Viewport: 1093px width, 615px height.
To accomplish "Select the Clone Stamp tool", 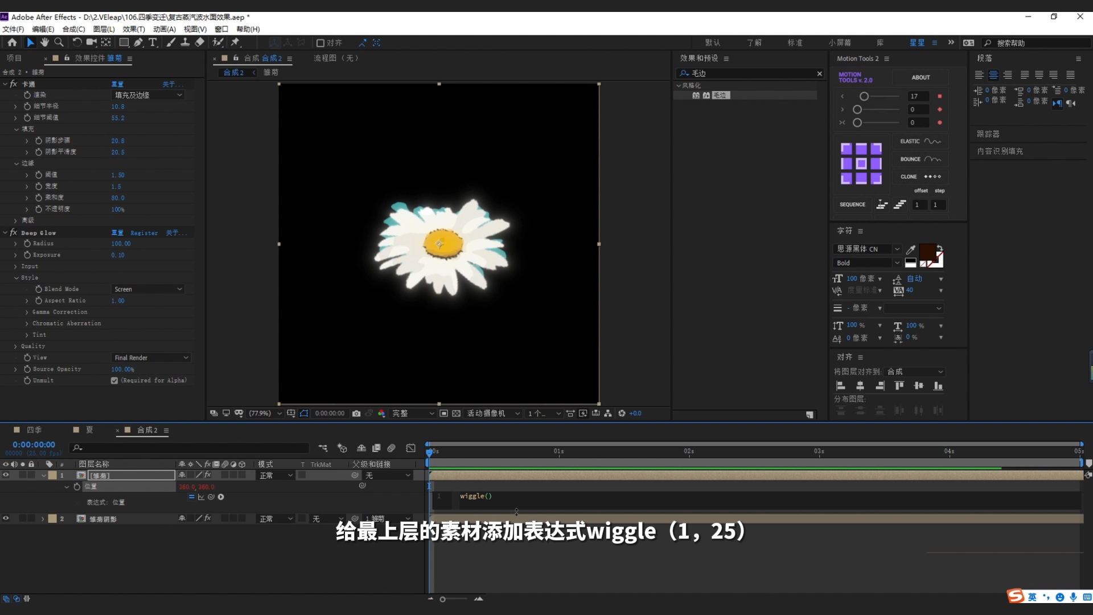I will click(x=185, y=42).
